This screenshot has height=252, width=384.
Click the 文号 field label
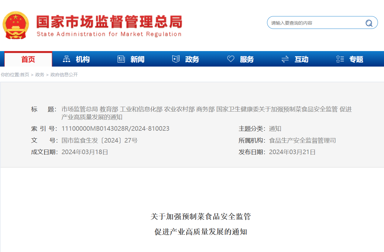click(x=44, y=140)
